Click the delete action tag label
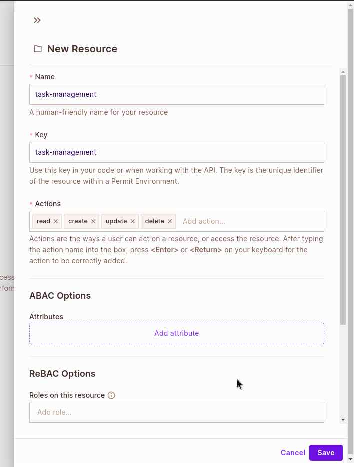Image resolution: width=354 pixels, height=467 pixels. click(x=155, y=221)
